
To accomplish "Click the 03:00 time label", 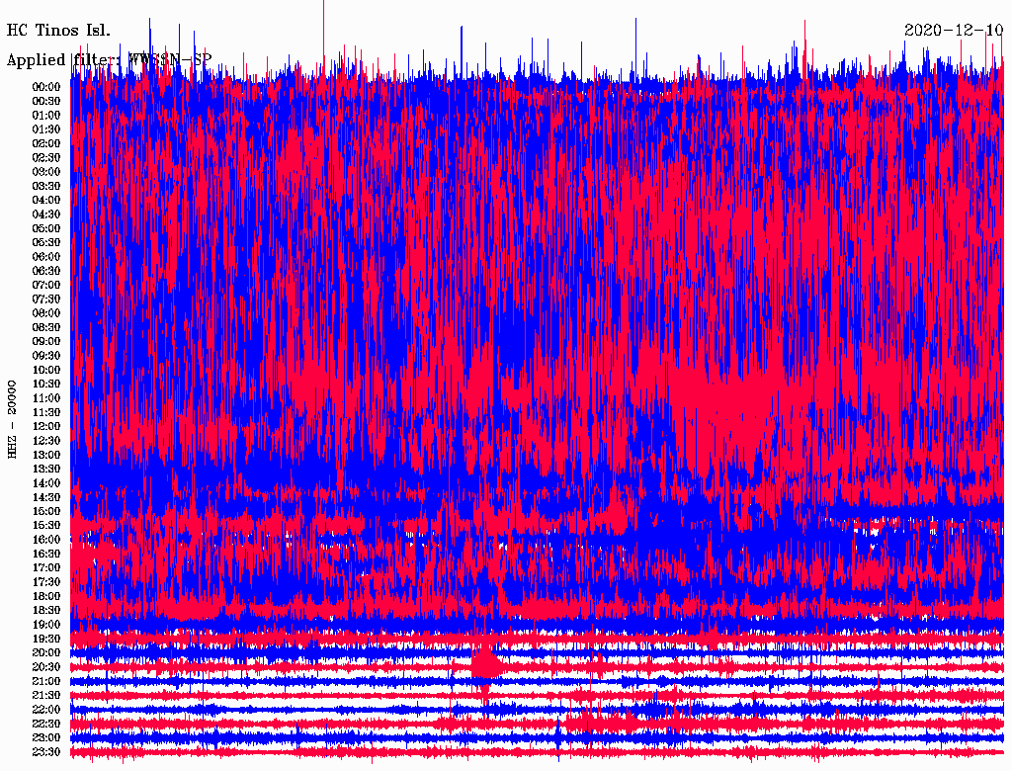I will (x=45, y=171).
